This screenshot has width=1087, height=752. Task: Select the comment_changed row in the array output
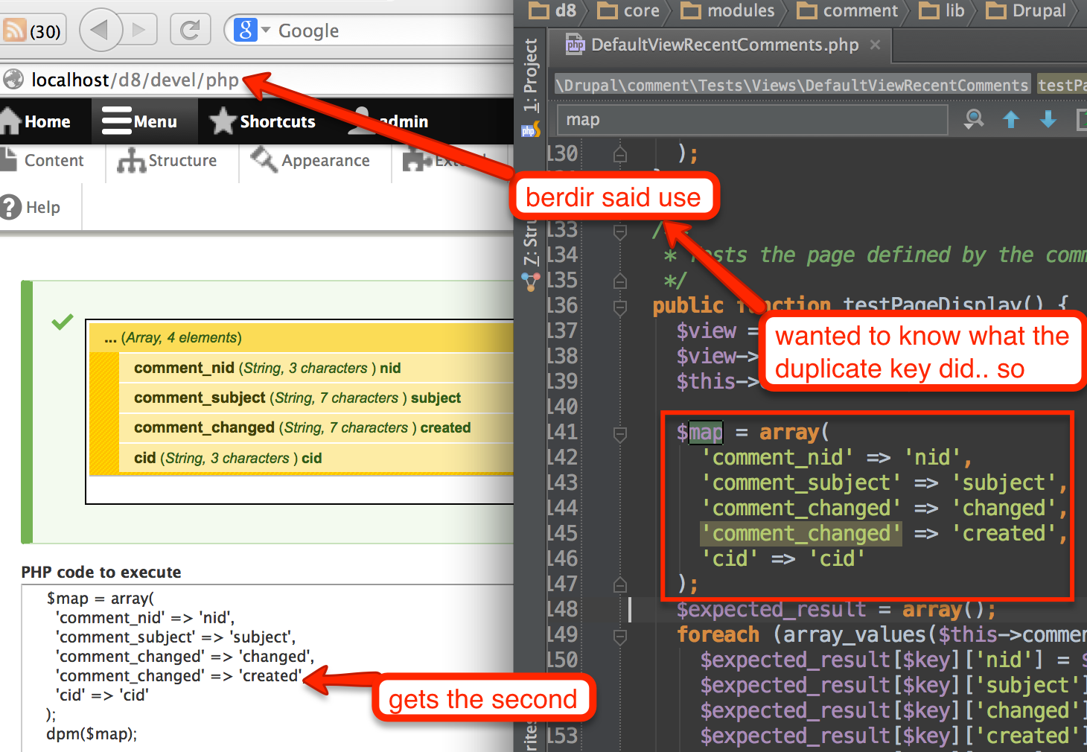316,427
